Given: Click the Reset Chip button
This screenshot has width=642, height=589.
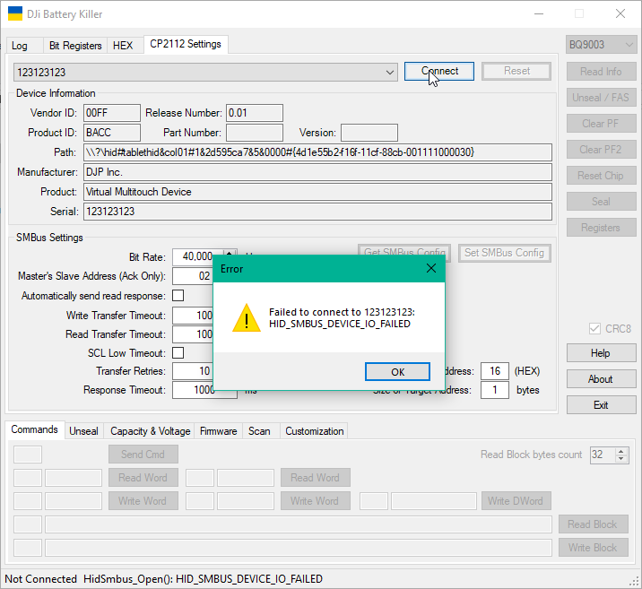Looking at the screenshot, I should [x=601, y=176].
